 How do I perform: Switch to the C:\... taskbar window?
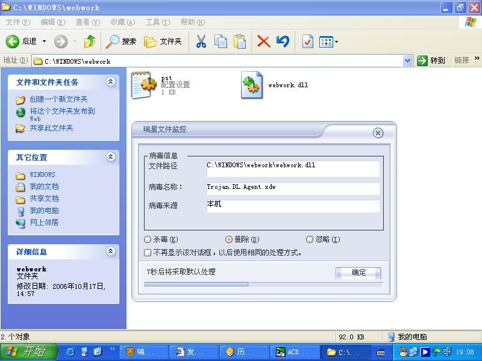pos(345,352)
